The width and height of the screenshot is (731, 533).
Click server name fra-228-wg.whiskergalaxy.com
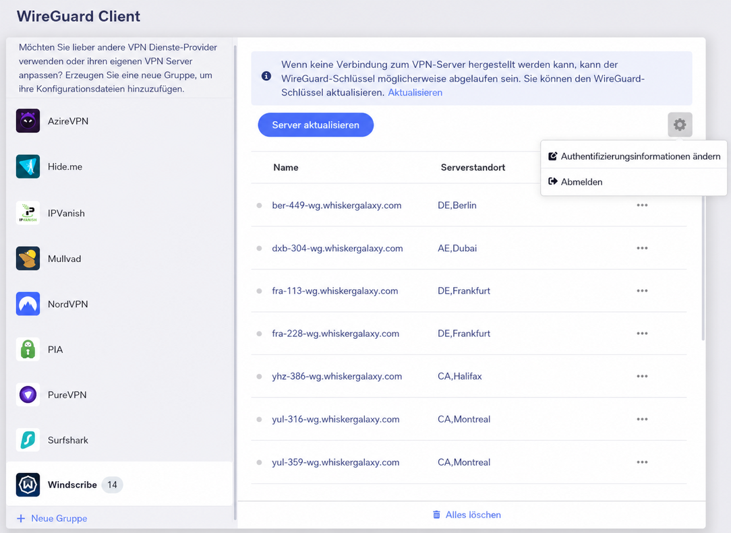pyautogui.click(x=336, y=334)
